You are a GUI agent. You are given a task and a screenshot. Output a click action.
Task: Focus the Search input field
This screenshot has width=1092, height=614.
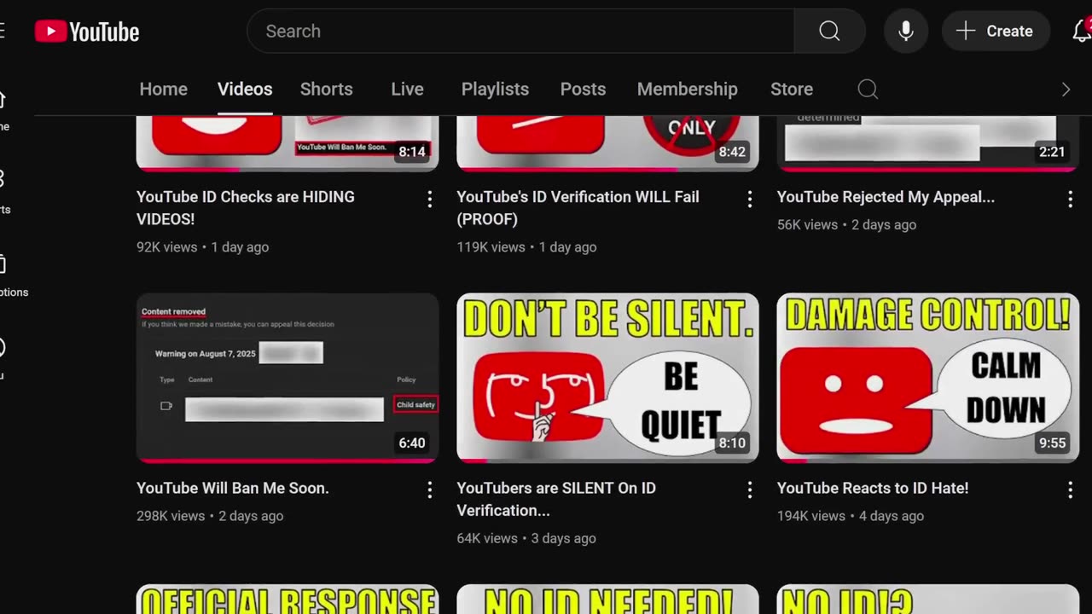[x=520, y=31]
